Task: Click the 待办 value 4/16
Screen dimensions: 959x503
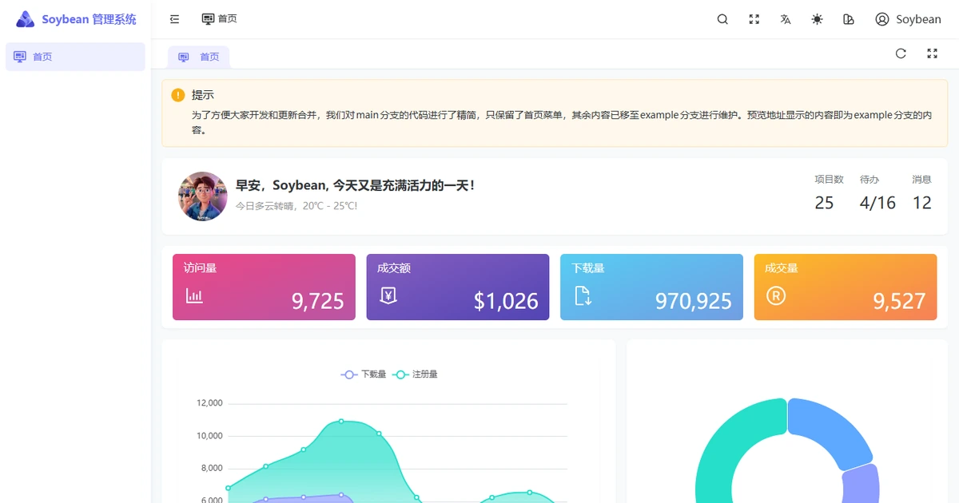Action: point(877,203)
